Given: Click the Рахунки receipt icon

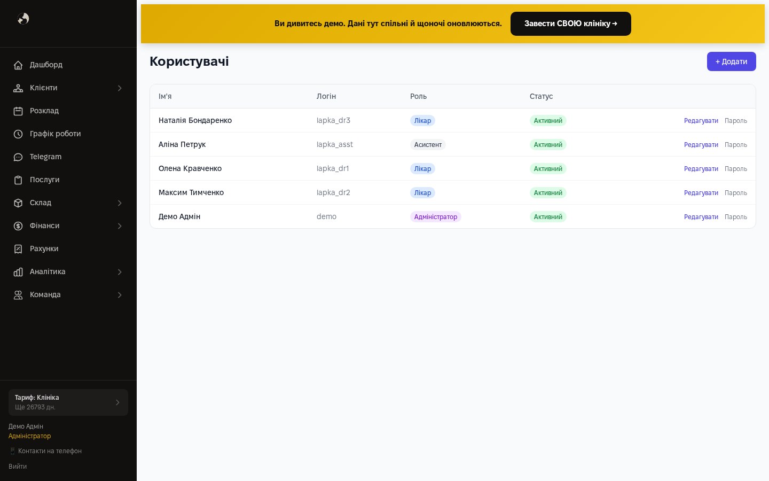Looking at the screenshot, I should pos(18,249).
